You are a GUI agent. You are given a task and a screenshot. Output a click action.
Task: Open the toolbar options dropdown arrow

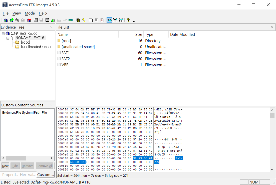click(x=134, y=22)
